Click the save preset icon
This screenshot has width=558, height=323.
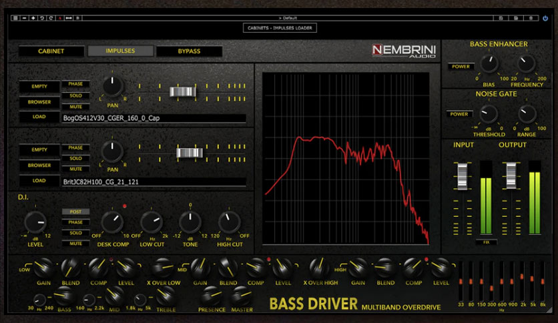point(501,18)
